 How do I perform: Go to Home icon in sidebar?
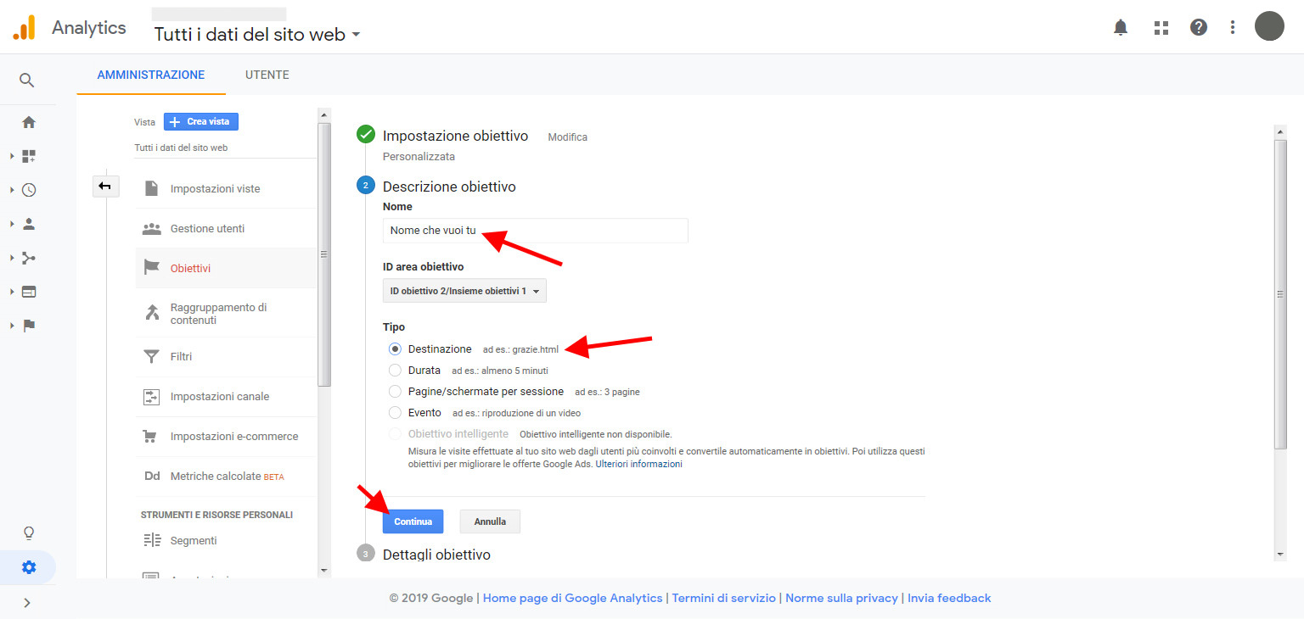click(29, 122)
